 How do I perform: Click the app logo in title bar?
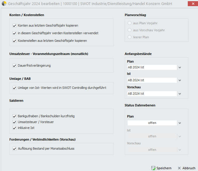click(4, 4)
